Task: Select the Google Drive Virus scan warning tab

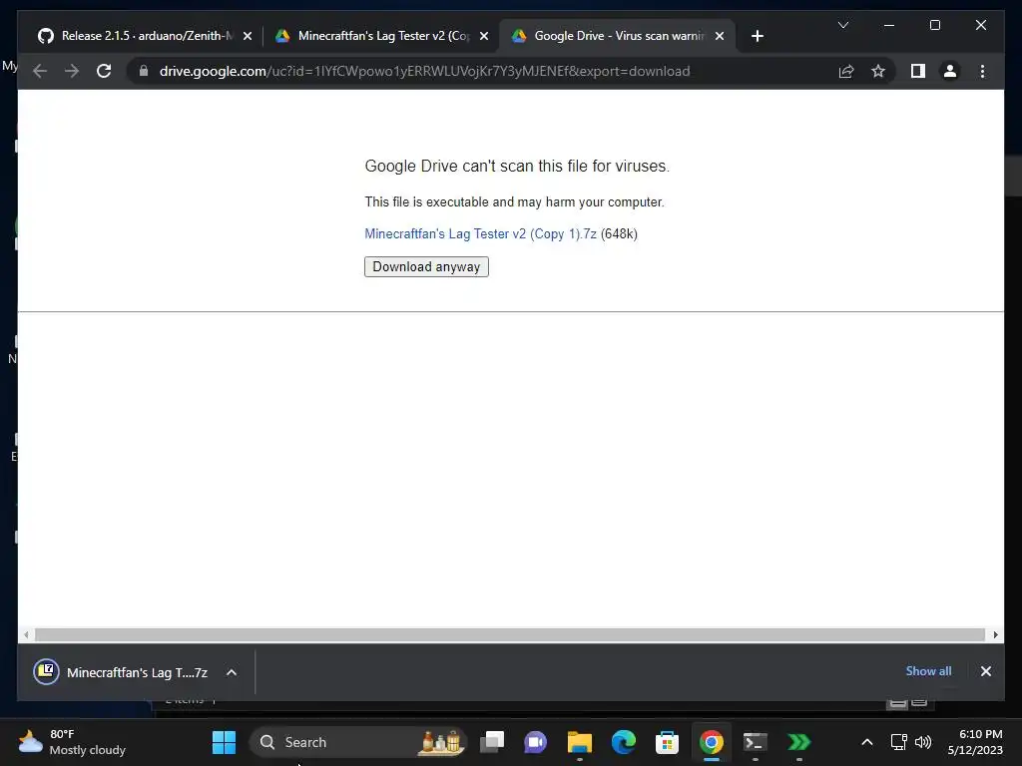Action: pos(616,36)
